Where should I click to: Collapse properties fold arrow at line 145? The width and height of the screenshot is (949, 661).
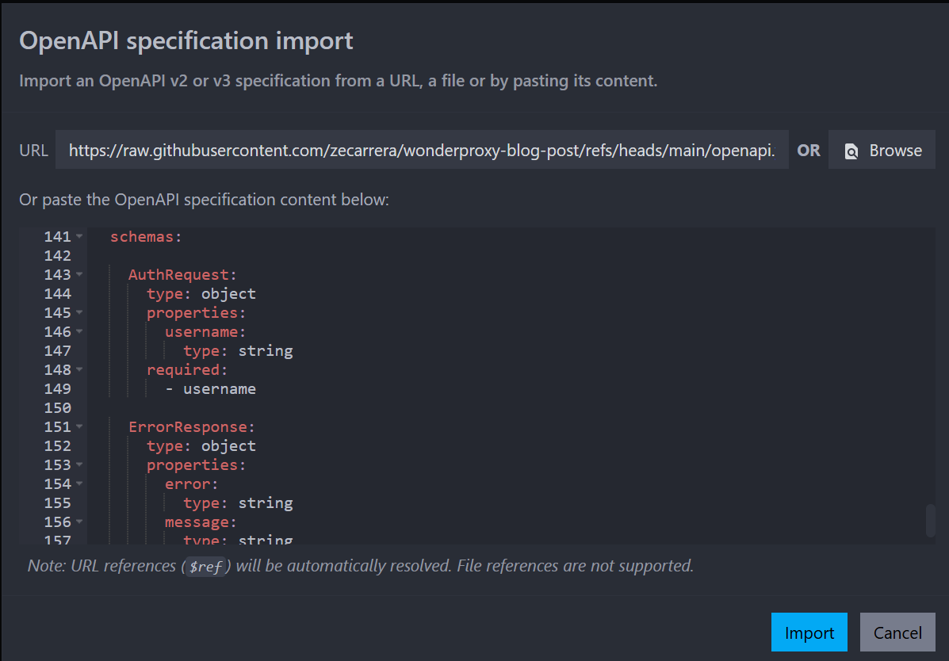point(79,312)
